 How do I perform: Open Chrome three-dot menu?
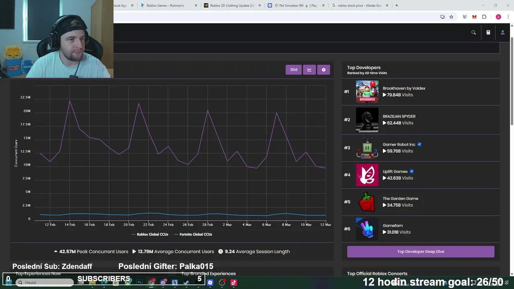coord(508,17)
